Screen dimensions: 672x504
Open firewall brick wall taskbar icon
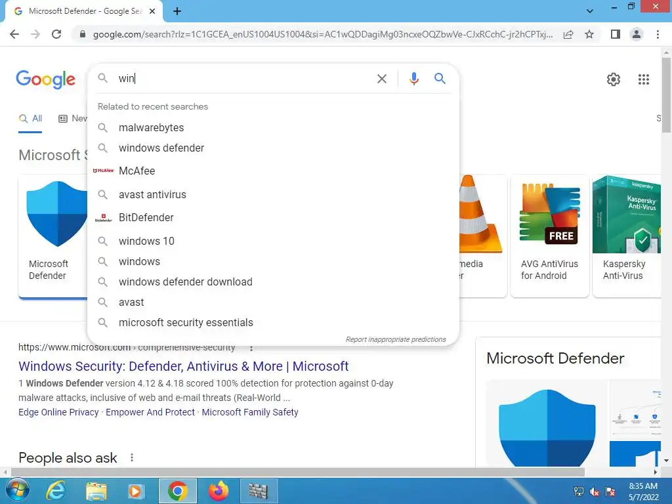259,491
